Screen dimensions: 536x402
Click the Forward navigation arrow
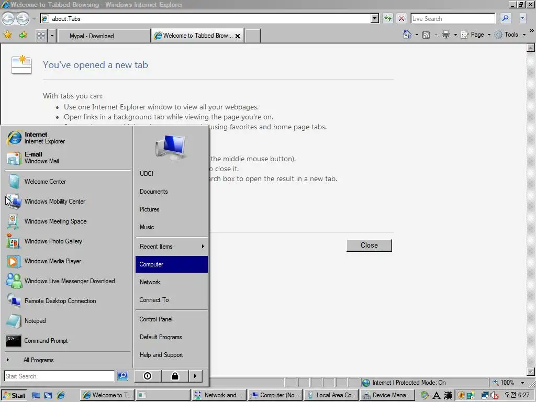pos(23,18)
